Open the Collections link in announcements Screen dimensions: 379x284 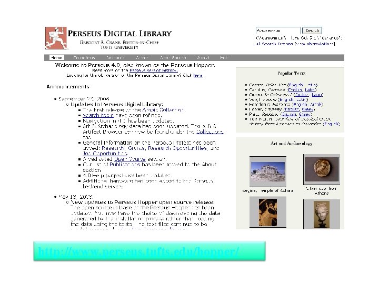210,132
